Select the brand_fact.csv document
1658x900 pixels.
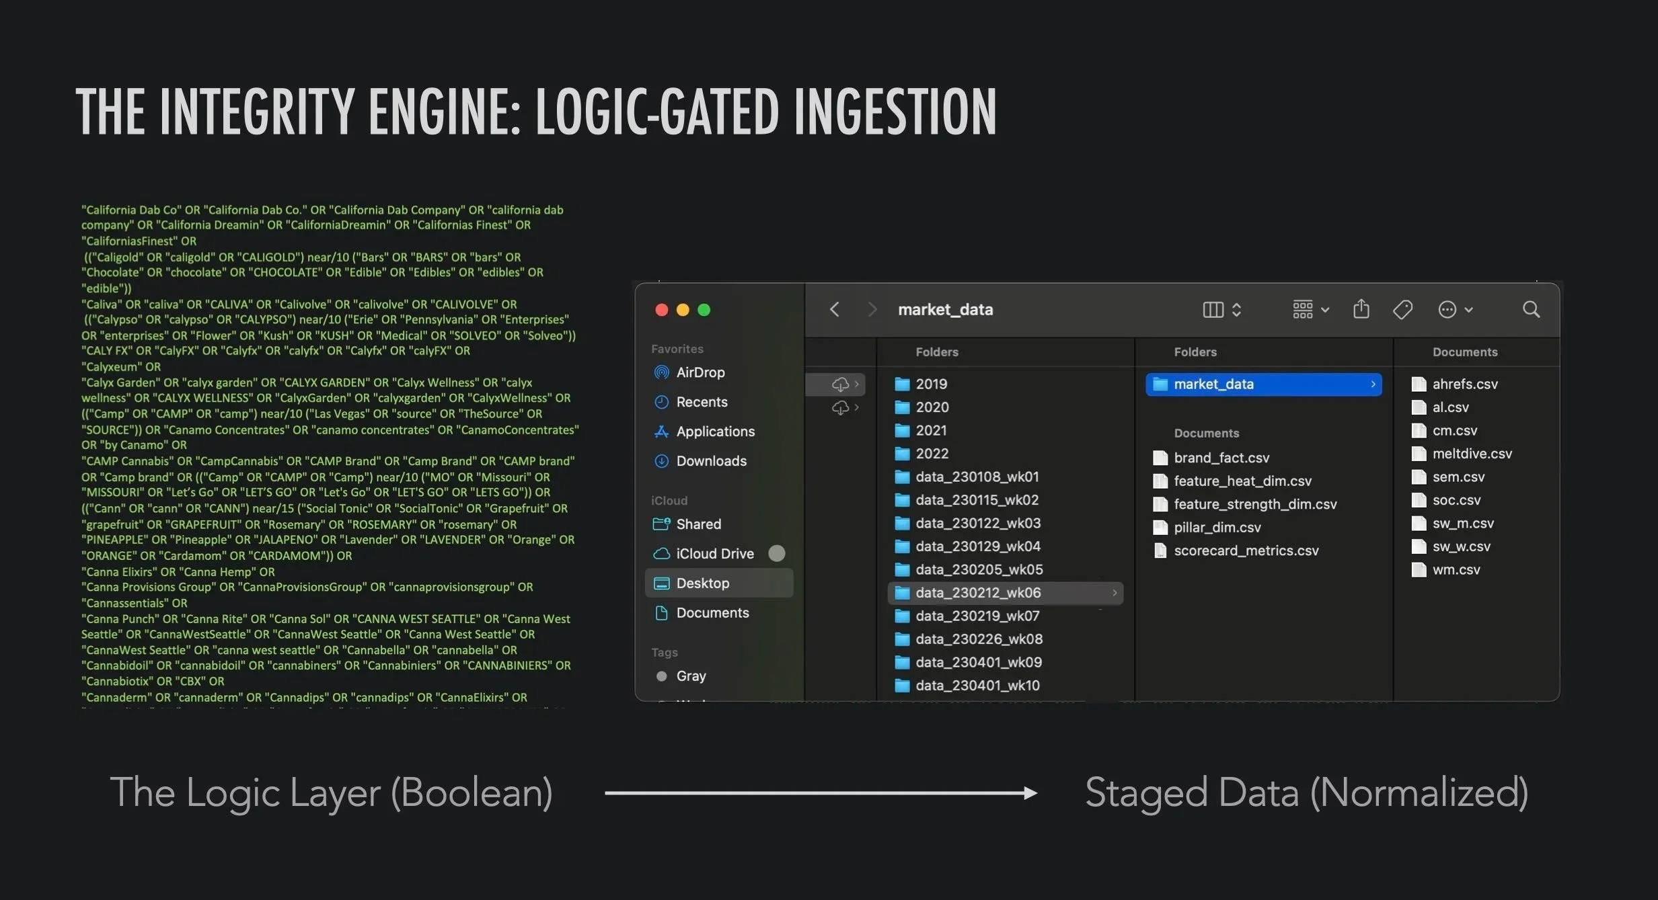click(1221, 458)
